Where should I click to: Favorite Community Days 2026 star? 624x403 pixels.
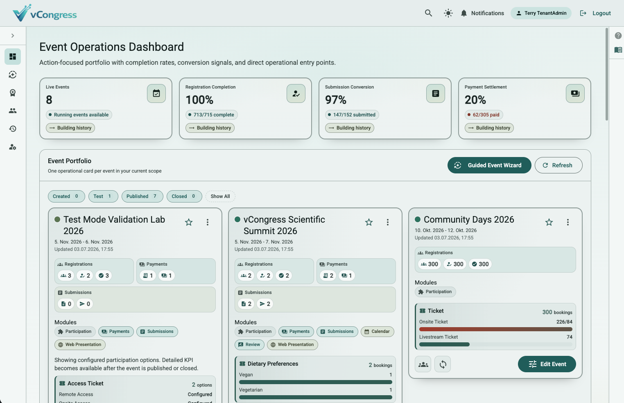549,222
